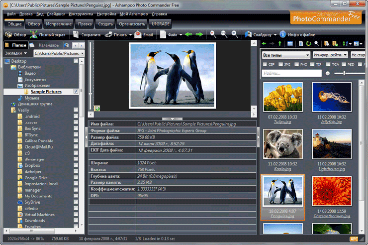This screenshot has width=368, height=245.
Task: Enable the PNG filter checkbox
Action: click(x=297, y=64)
